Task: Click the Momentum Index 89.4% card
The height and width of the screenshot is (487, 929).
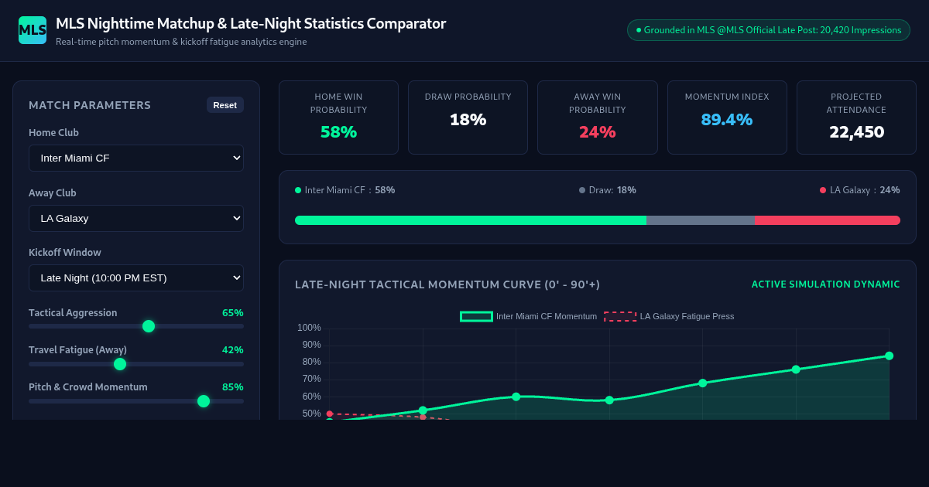Action: coord(727,117)
